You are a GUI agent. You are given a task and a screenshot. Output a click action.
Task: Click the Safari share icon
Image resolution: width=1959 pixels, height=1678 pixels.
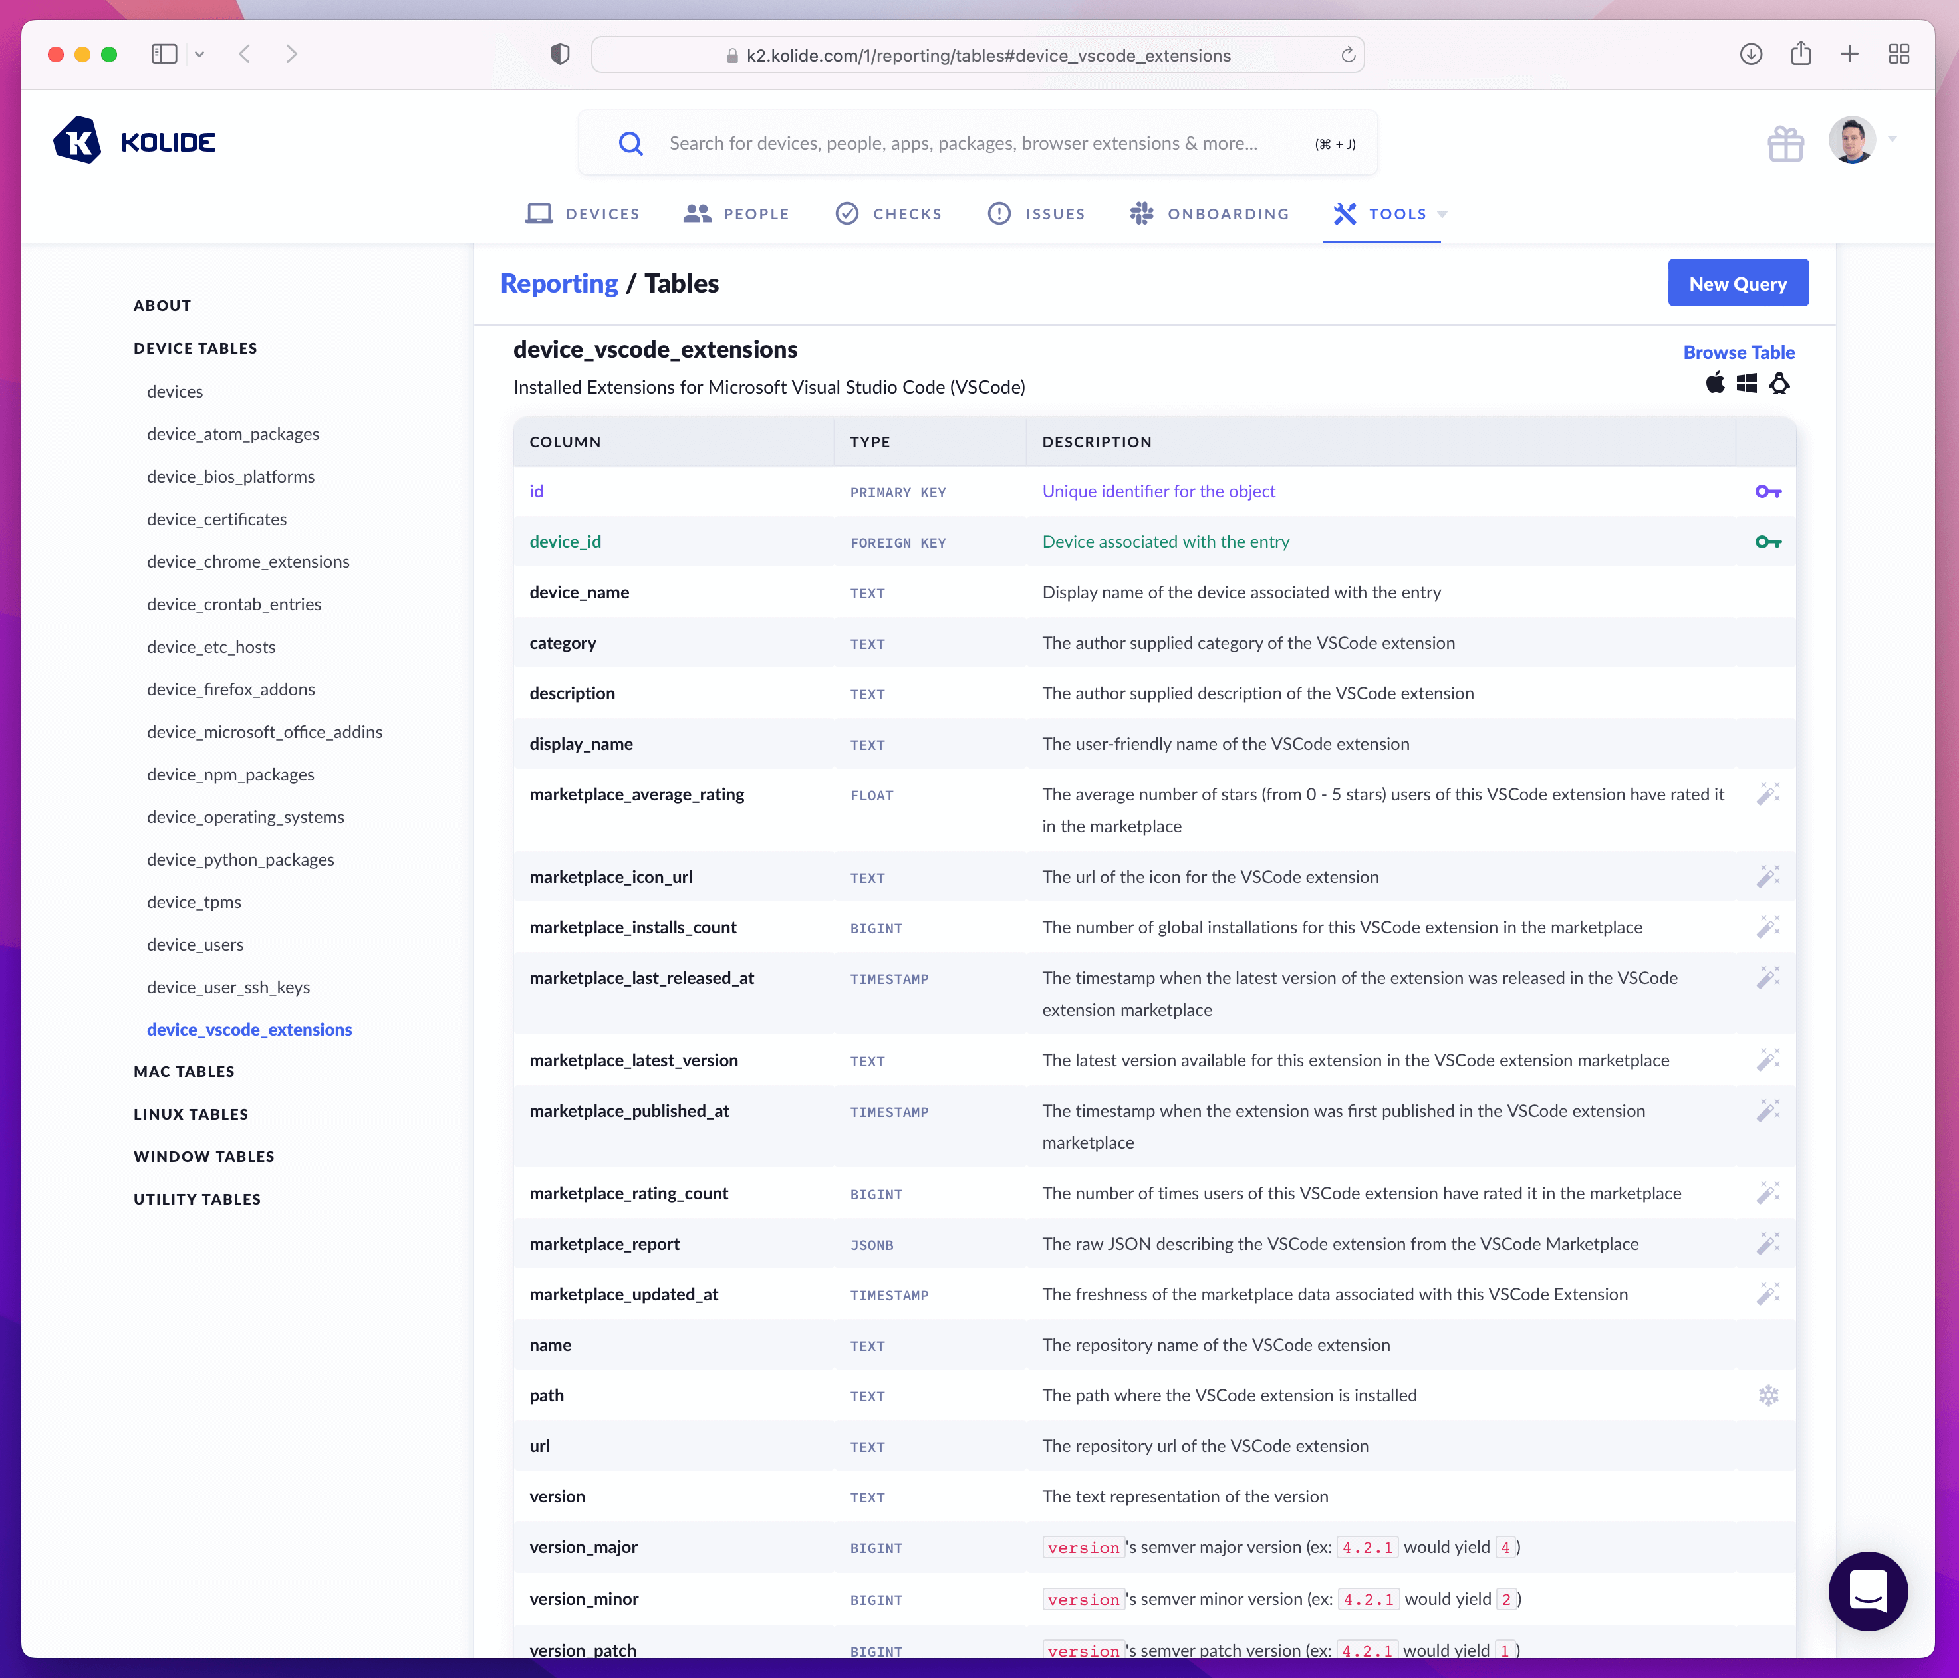coord(1800,54)
